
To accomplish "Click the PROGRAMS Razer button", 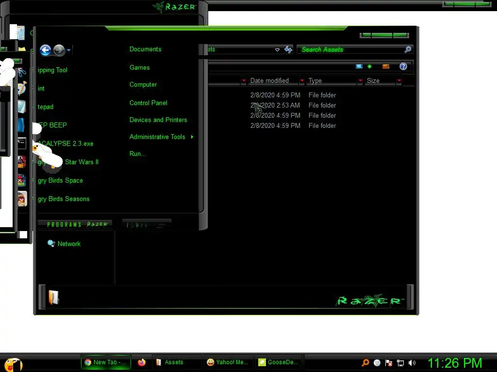I will tap(75, 224).
